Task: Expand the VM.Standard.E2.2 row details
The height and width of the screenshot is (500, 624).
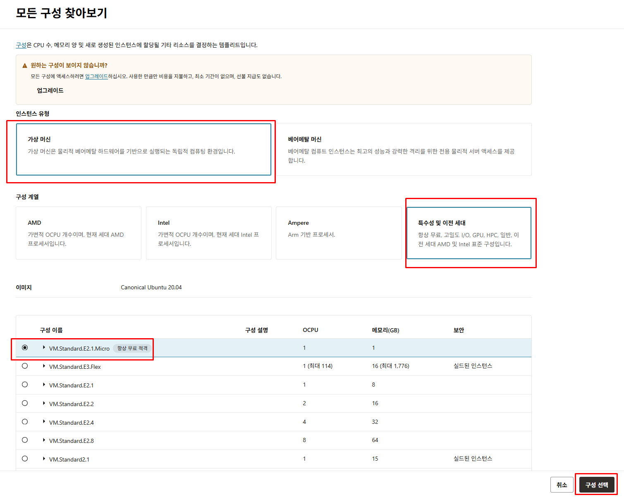Action: (44, 403)
